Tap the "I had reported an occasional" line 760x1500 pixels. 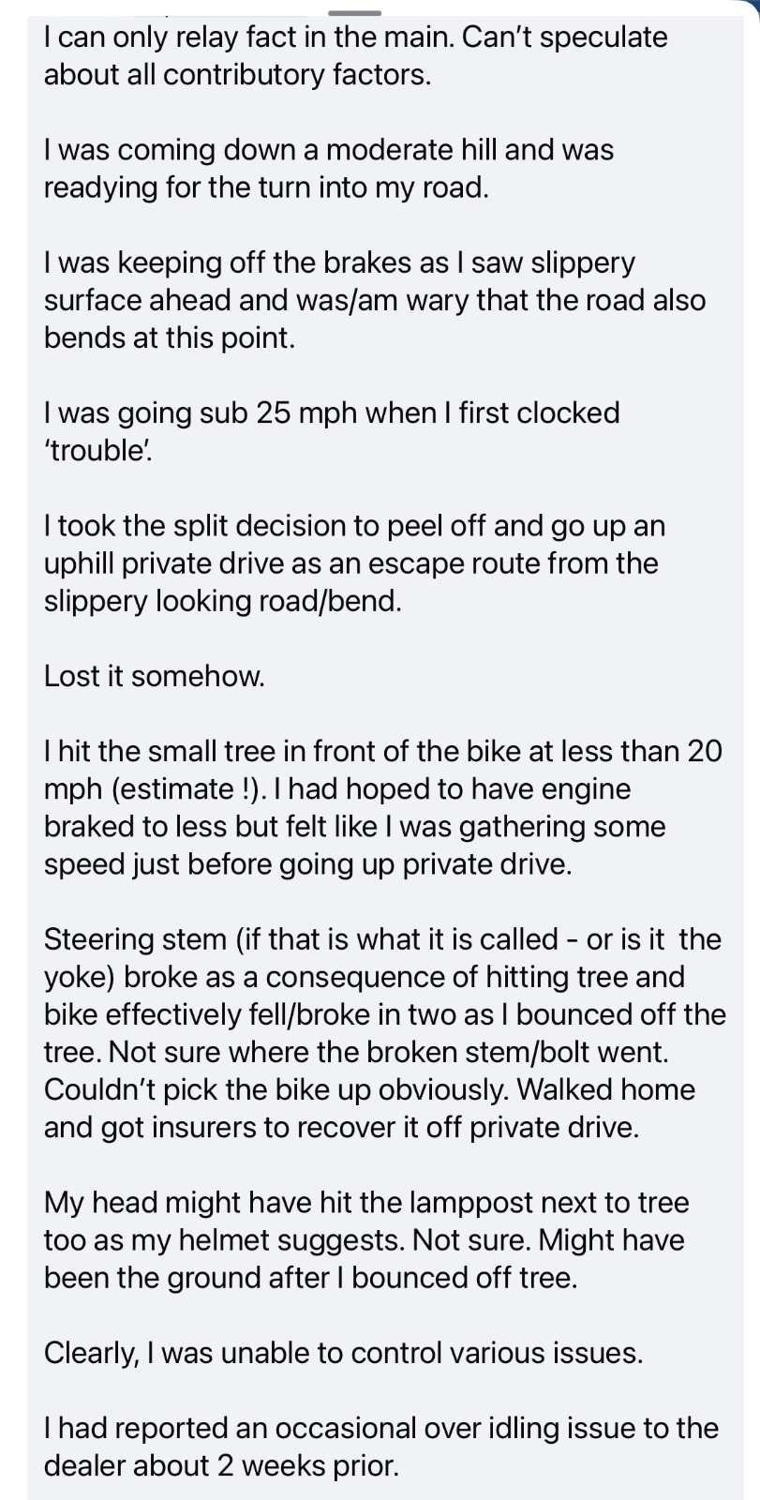click(x=380, y=1428)
